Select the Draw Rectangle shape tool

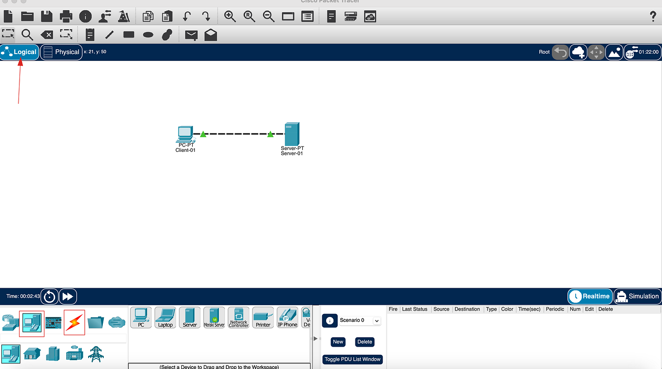click(128, 35)
